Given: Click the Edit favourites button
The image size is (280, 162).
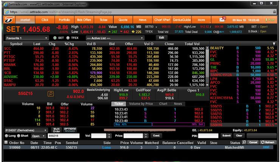Looking at the screenshot, I should (x=162, y=38).
